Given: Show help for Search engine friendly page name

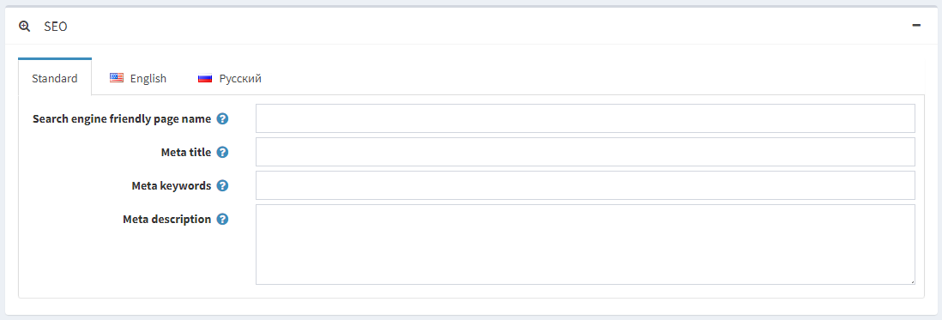Looking at the screenshot, I should click(222, 119).
